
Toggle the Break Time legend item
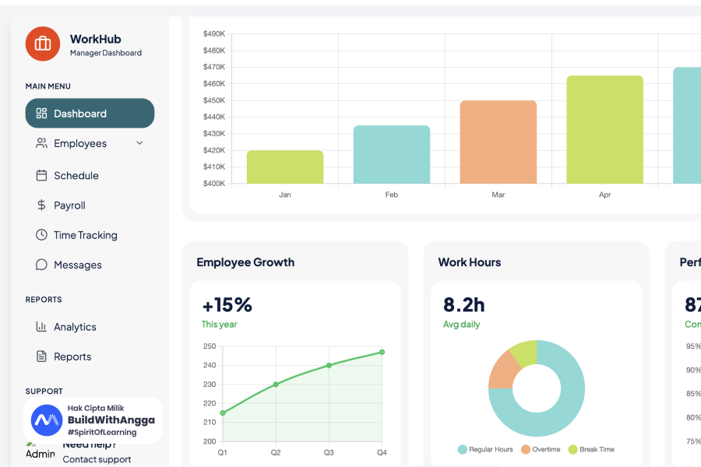591,449
